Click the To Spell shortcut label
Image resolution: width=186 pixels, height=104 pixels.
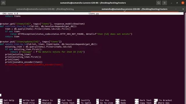pos(86,103)
